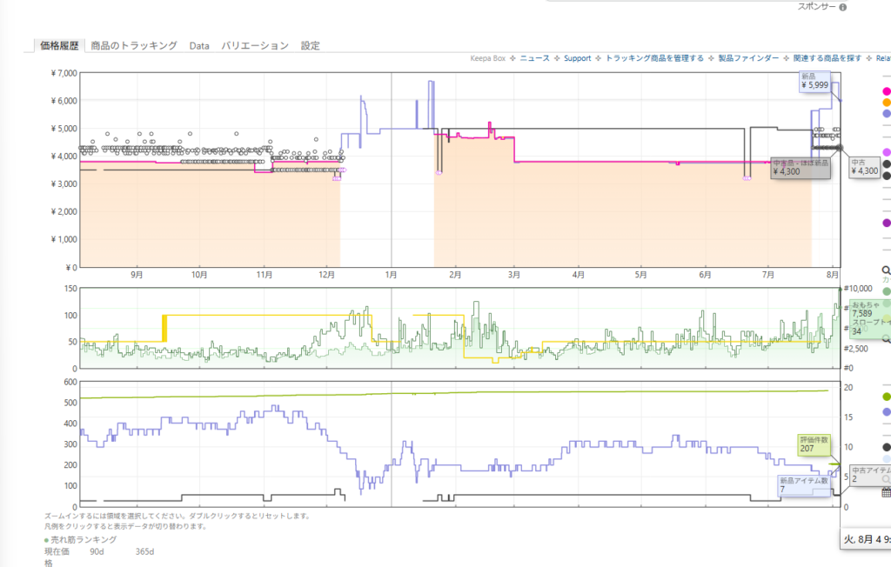Select the 365d range label
This screenshot has width=891, height=567.
144,551
